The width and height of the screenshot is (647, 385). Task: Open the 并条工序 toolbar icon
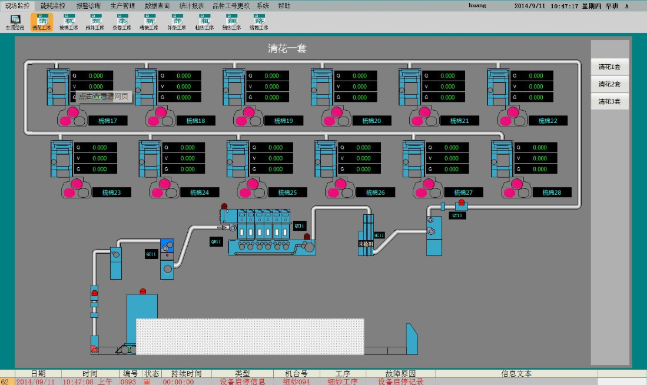click(x=176, y=22)
